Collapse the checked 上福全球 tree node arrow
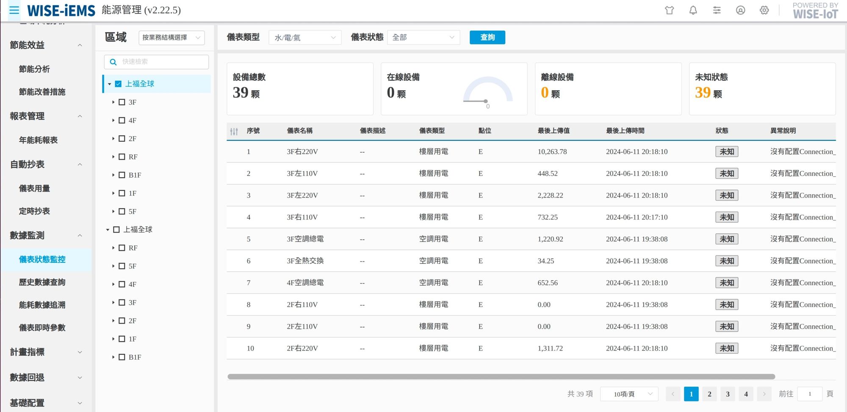 (x=109, y=84)
